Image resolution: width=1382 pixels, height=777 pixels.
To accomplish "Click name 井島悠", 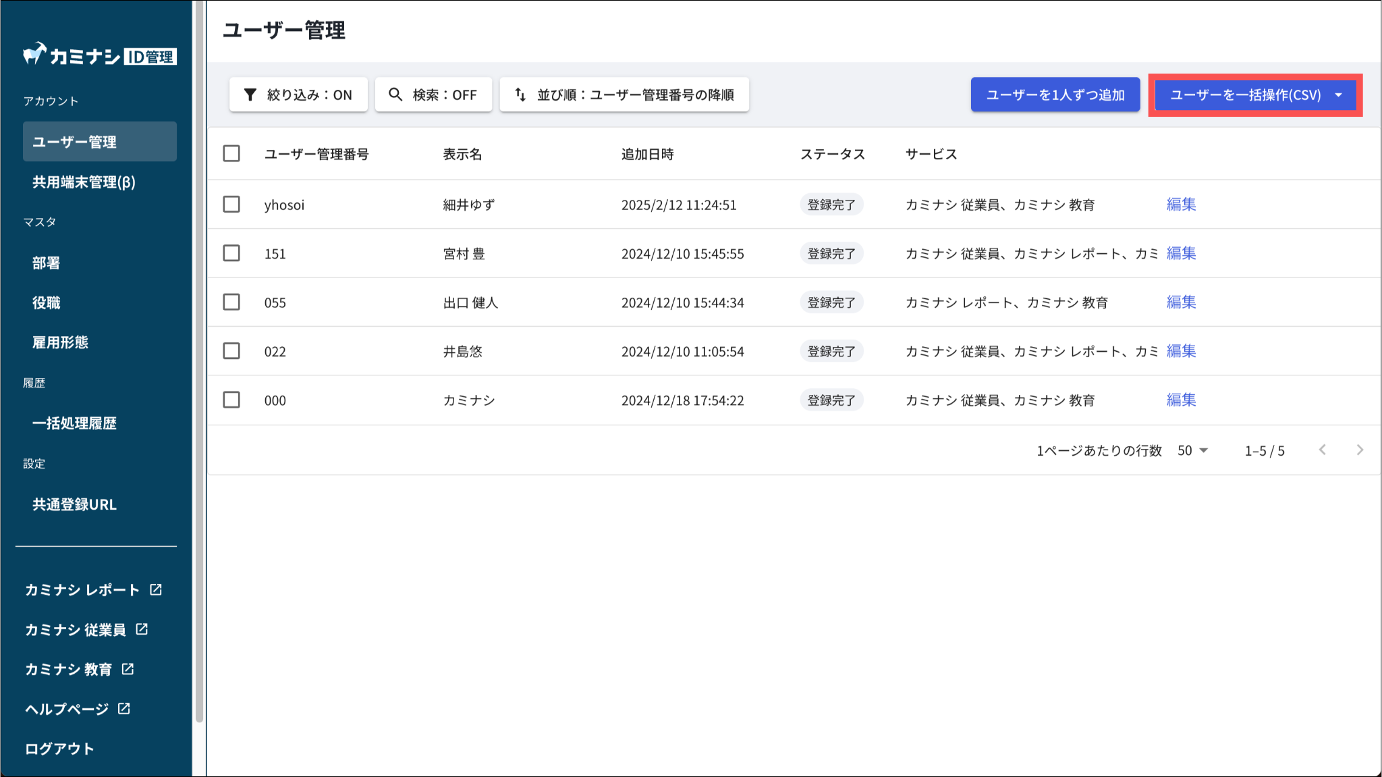I will 462,352.
